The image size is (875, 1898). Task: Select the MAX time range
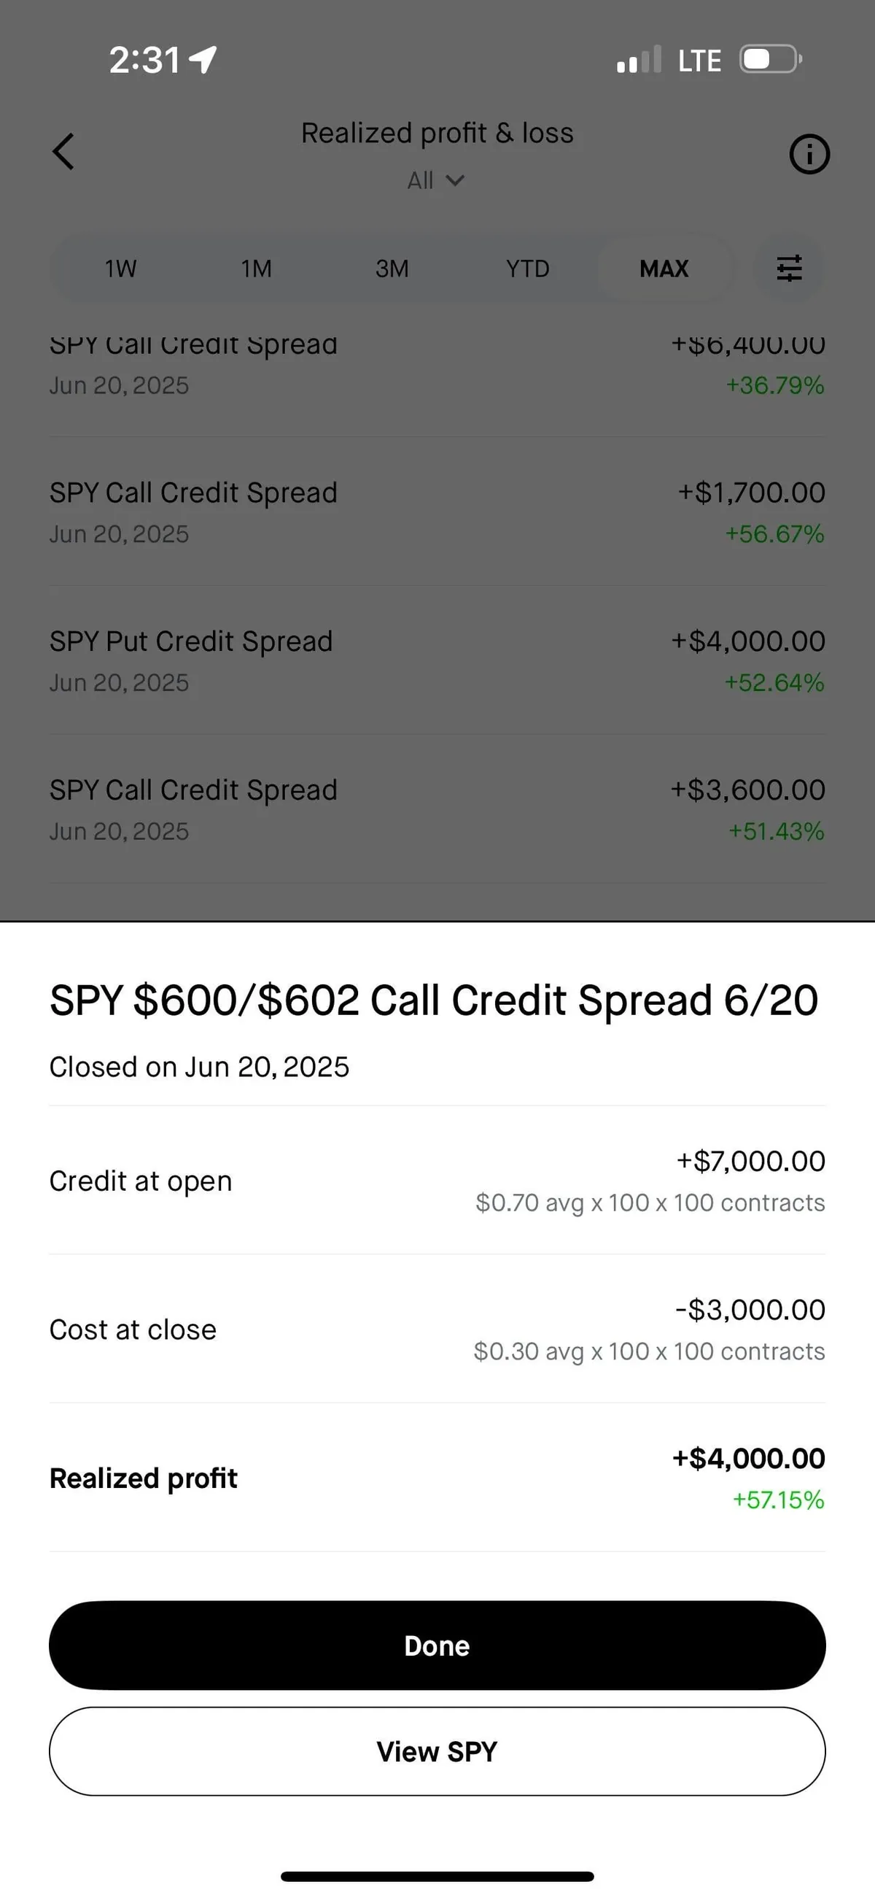coord(664,269)
